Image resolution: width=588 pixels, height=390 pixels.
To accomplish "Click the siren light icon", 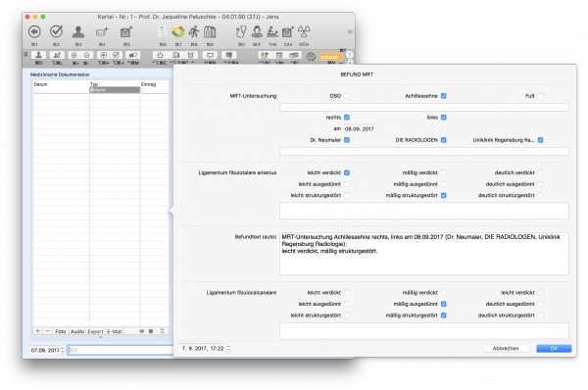I will [160, 55].
